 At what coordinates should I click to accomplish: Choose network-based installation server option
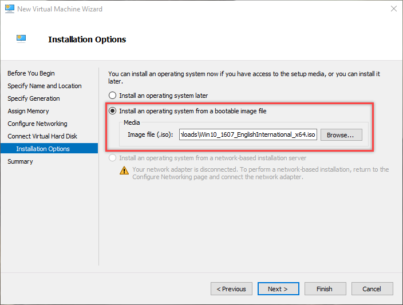pos(113,158)
